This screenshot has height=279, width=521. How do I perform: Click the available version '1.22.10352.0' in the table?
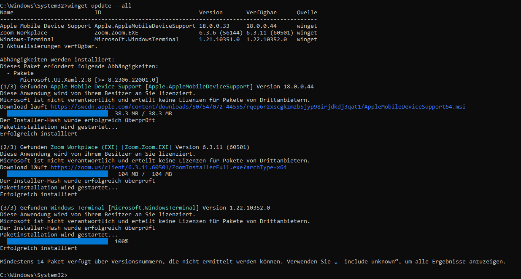(267, 40)
